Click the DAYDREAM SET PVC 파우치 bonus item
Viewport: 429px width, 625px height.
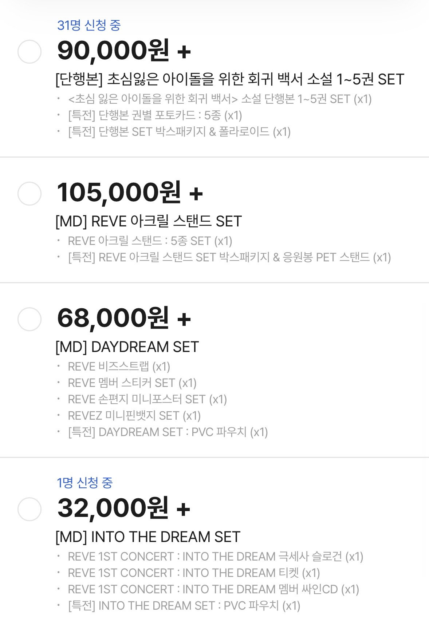tap(168, 432)
